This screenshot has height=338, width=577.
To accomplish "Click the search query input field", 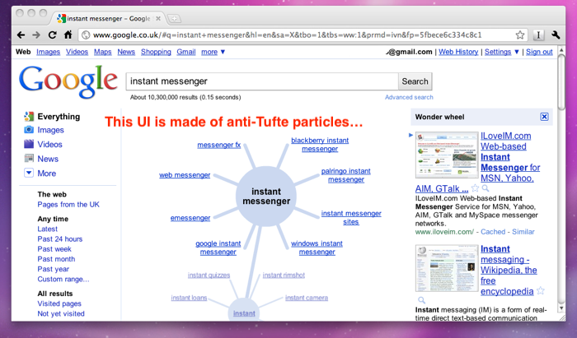I will click(x=262, y=81).
